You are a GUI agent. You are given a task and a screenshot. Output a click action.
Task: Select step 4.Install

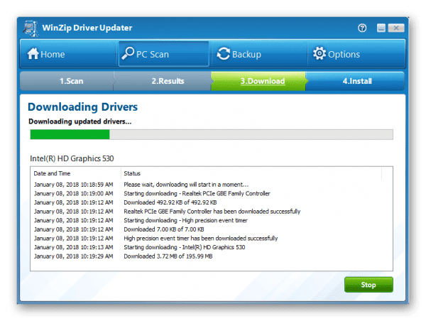coord(356,81)
